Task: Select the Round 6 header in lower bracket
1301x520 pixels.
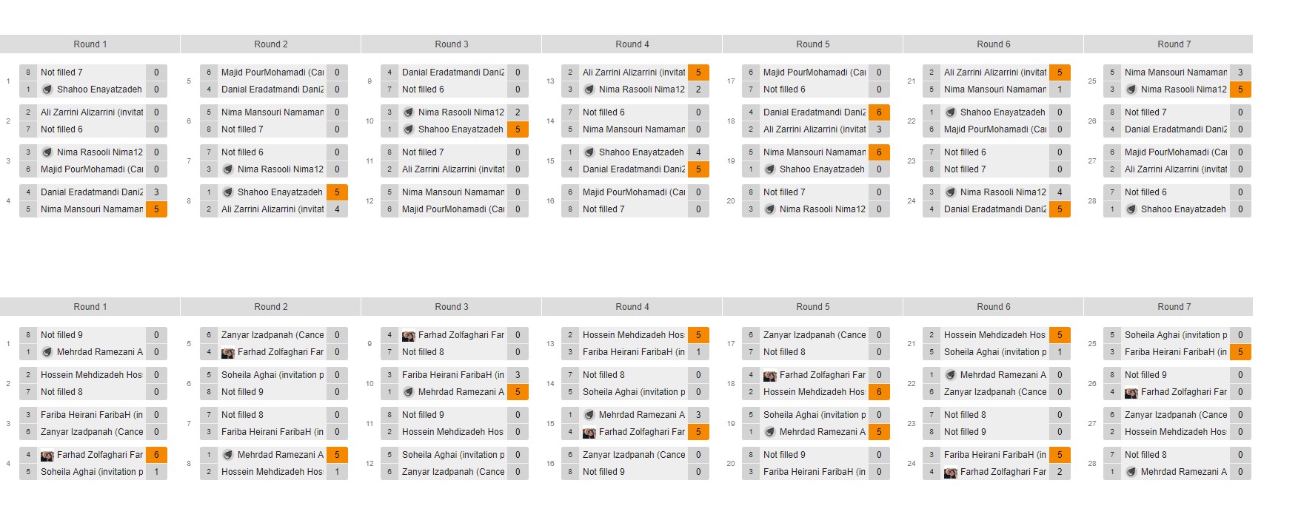Action: click(x=993, y=307)
